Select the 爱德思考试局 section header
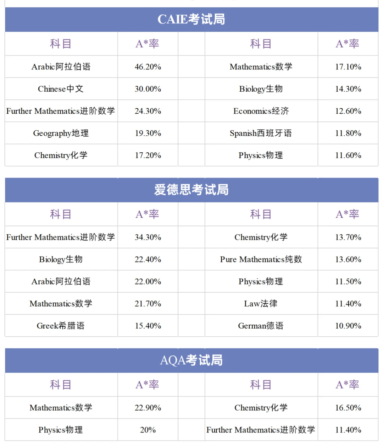The image size is (383, 445). 191,190
